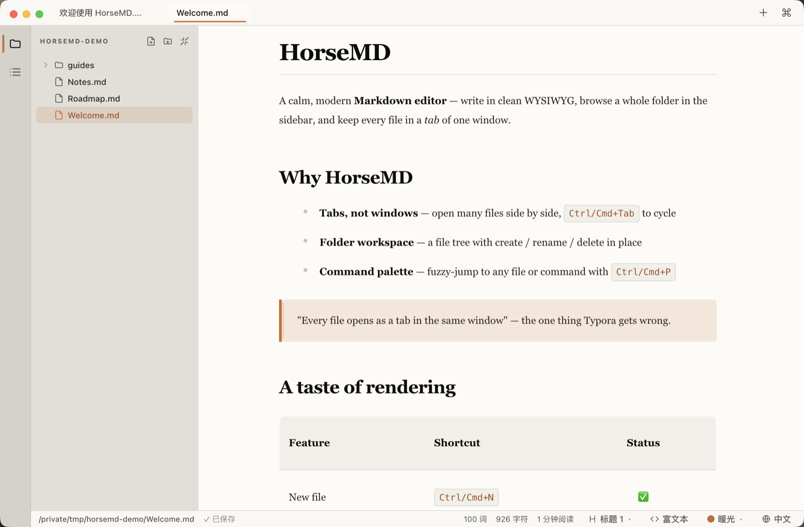The width and height of the screenshot is (804, 527).
Task: Show the outline panel icon
Action: (15, 72)
